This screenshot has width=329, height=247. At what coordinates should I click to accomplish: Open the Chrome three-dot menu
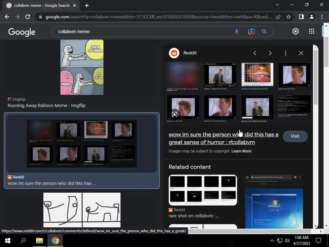[322, 17]
